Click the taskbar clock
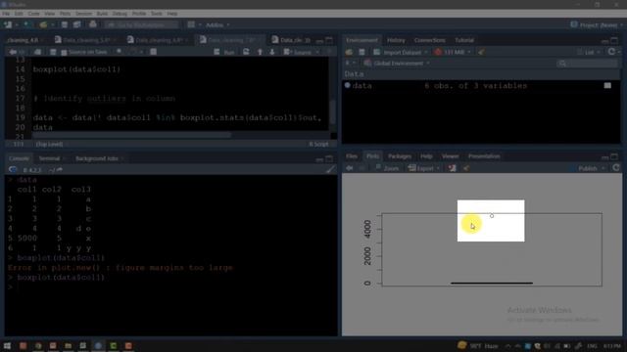Image resolution: width=627 pixels, height=352 pixels. tap(611, 345)
